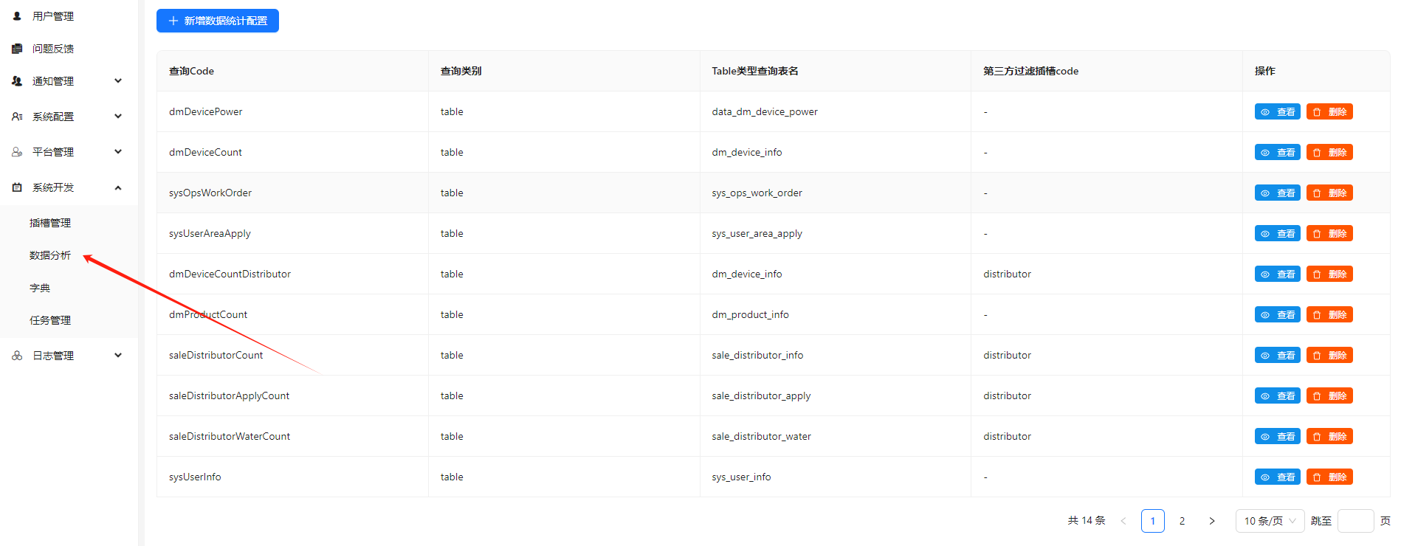Click the 系统配置 icon in sidebar
Image resolution: width=1401 pixels, height=546 pixels.
(x=17, y=117)
